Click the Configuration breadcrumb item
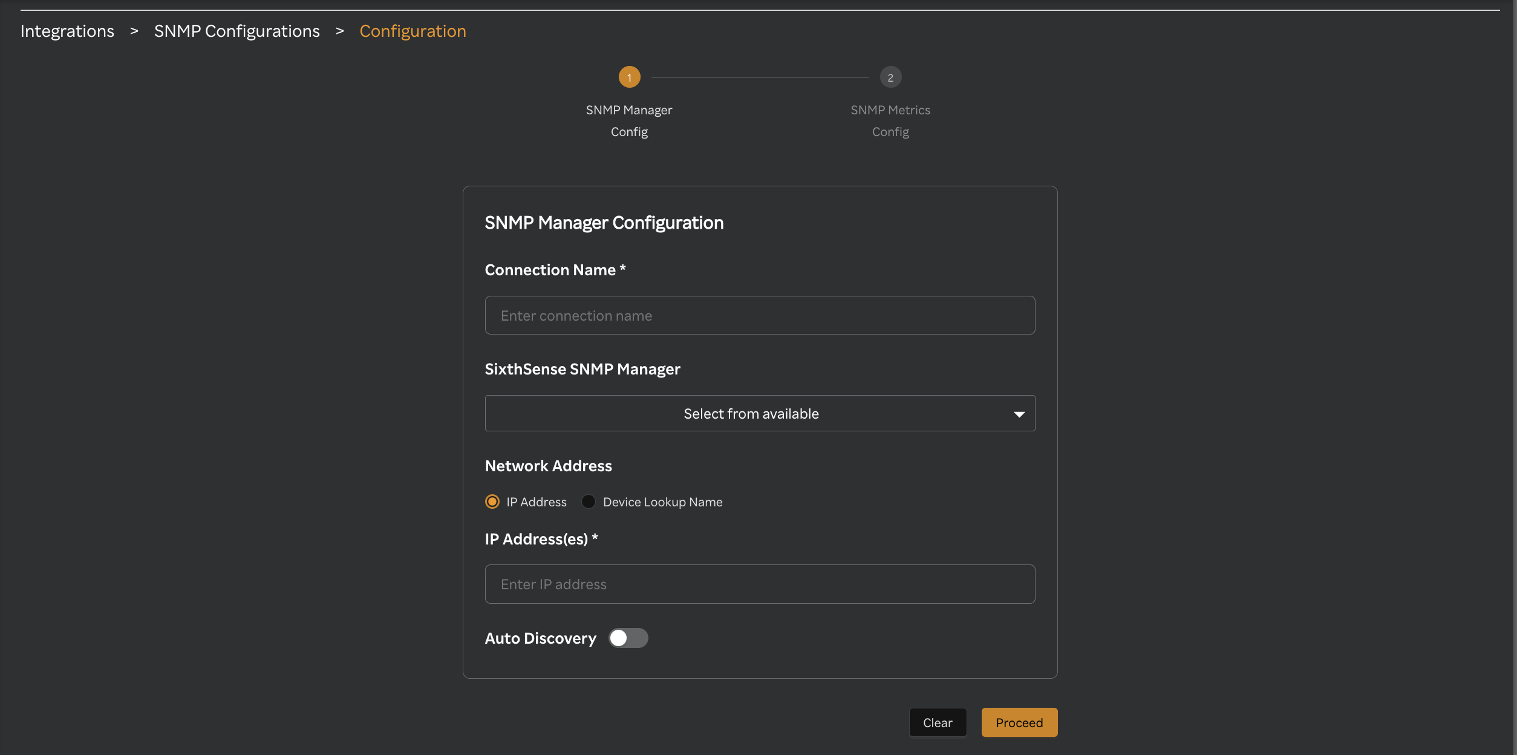The height and width of the screenshot is (755, 1517). click(x=412, y=31)
